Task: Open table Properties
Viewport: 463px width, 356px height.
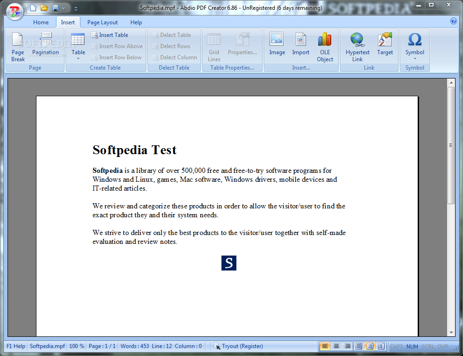Action: coord(242,44)
